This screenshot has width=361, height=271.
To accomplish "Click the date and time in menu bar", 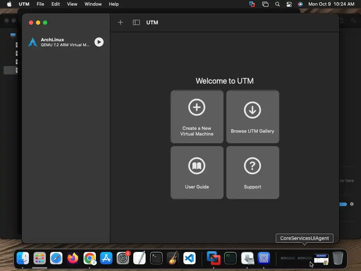I will pos(331,4).
